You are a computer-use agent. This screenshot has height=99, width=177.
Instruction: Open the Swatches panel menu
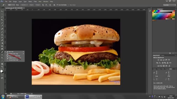click(176, 9)
